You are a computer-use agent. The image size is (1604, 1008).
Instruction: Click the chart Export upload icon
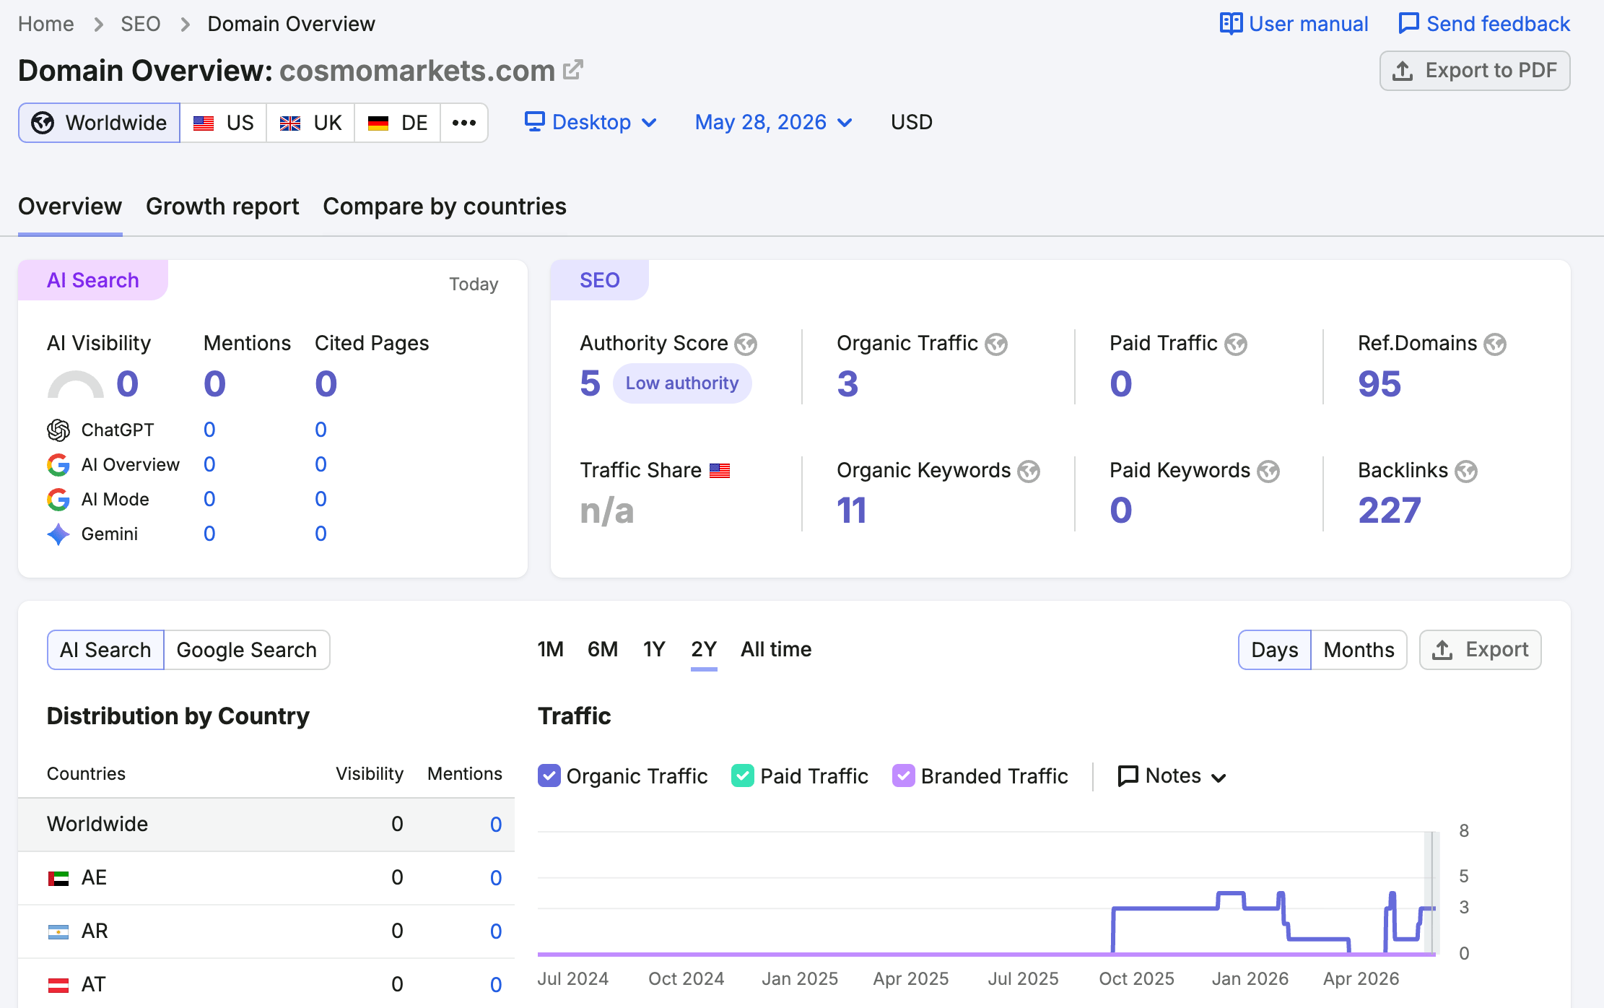click(1442, 650)
